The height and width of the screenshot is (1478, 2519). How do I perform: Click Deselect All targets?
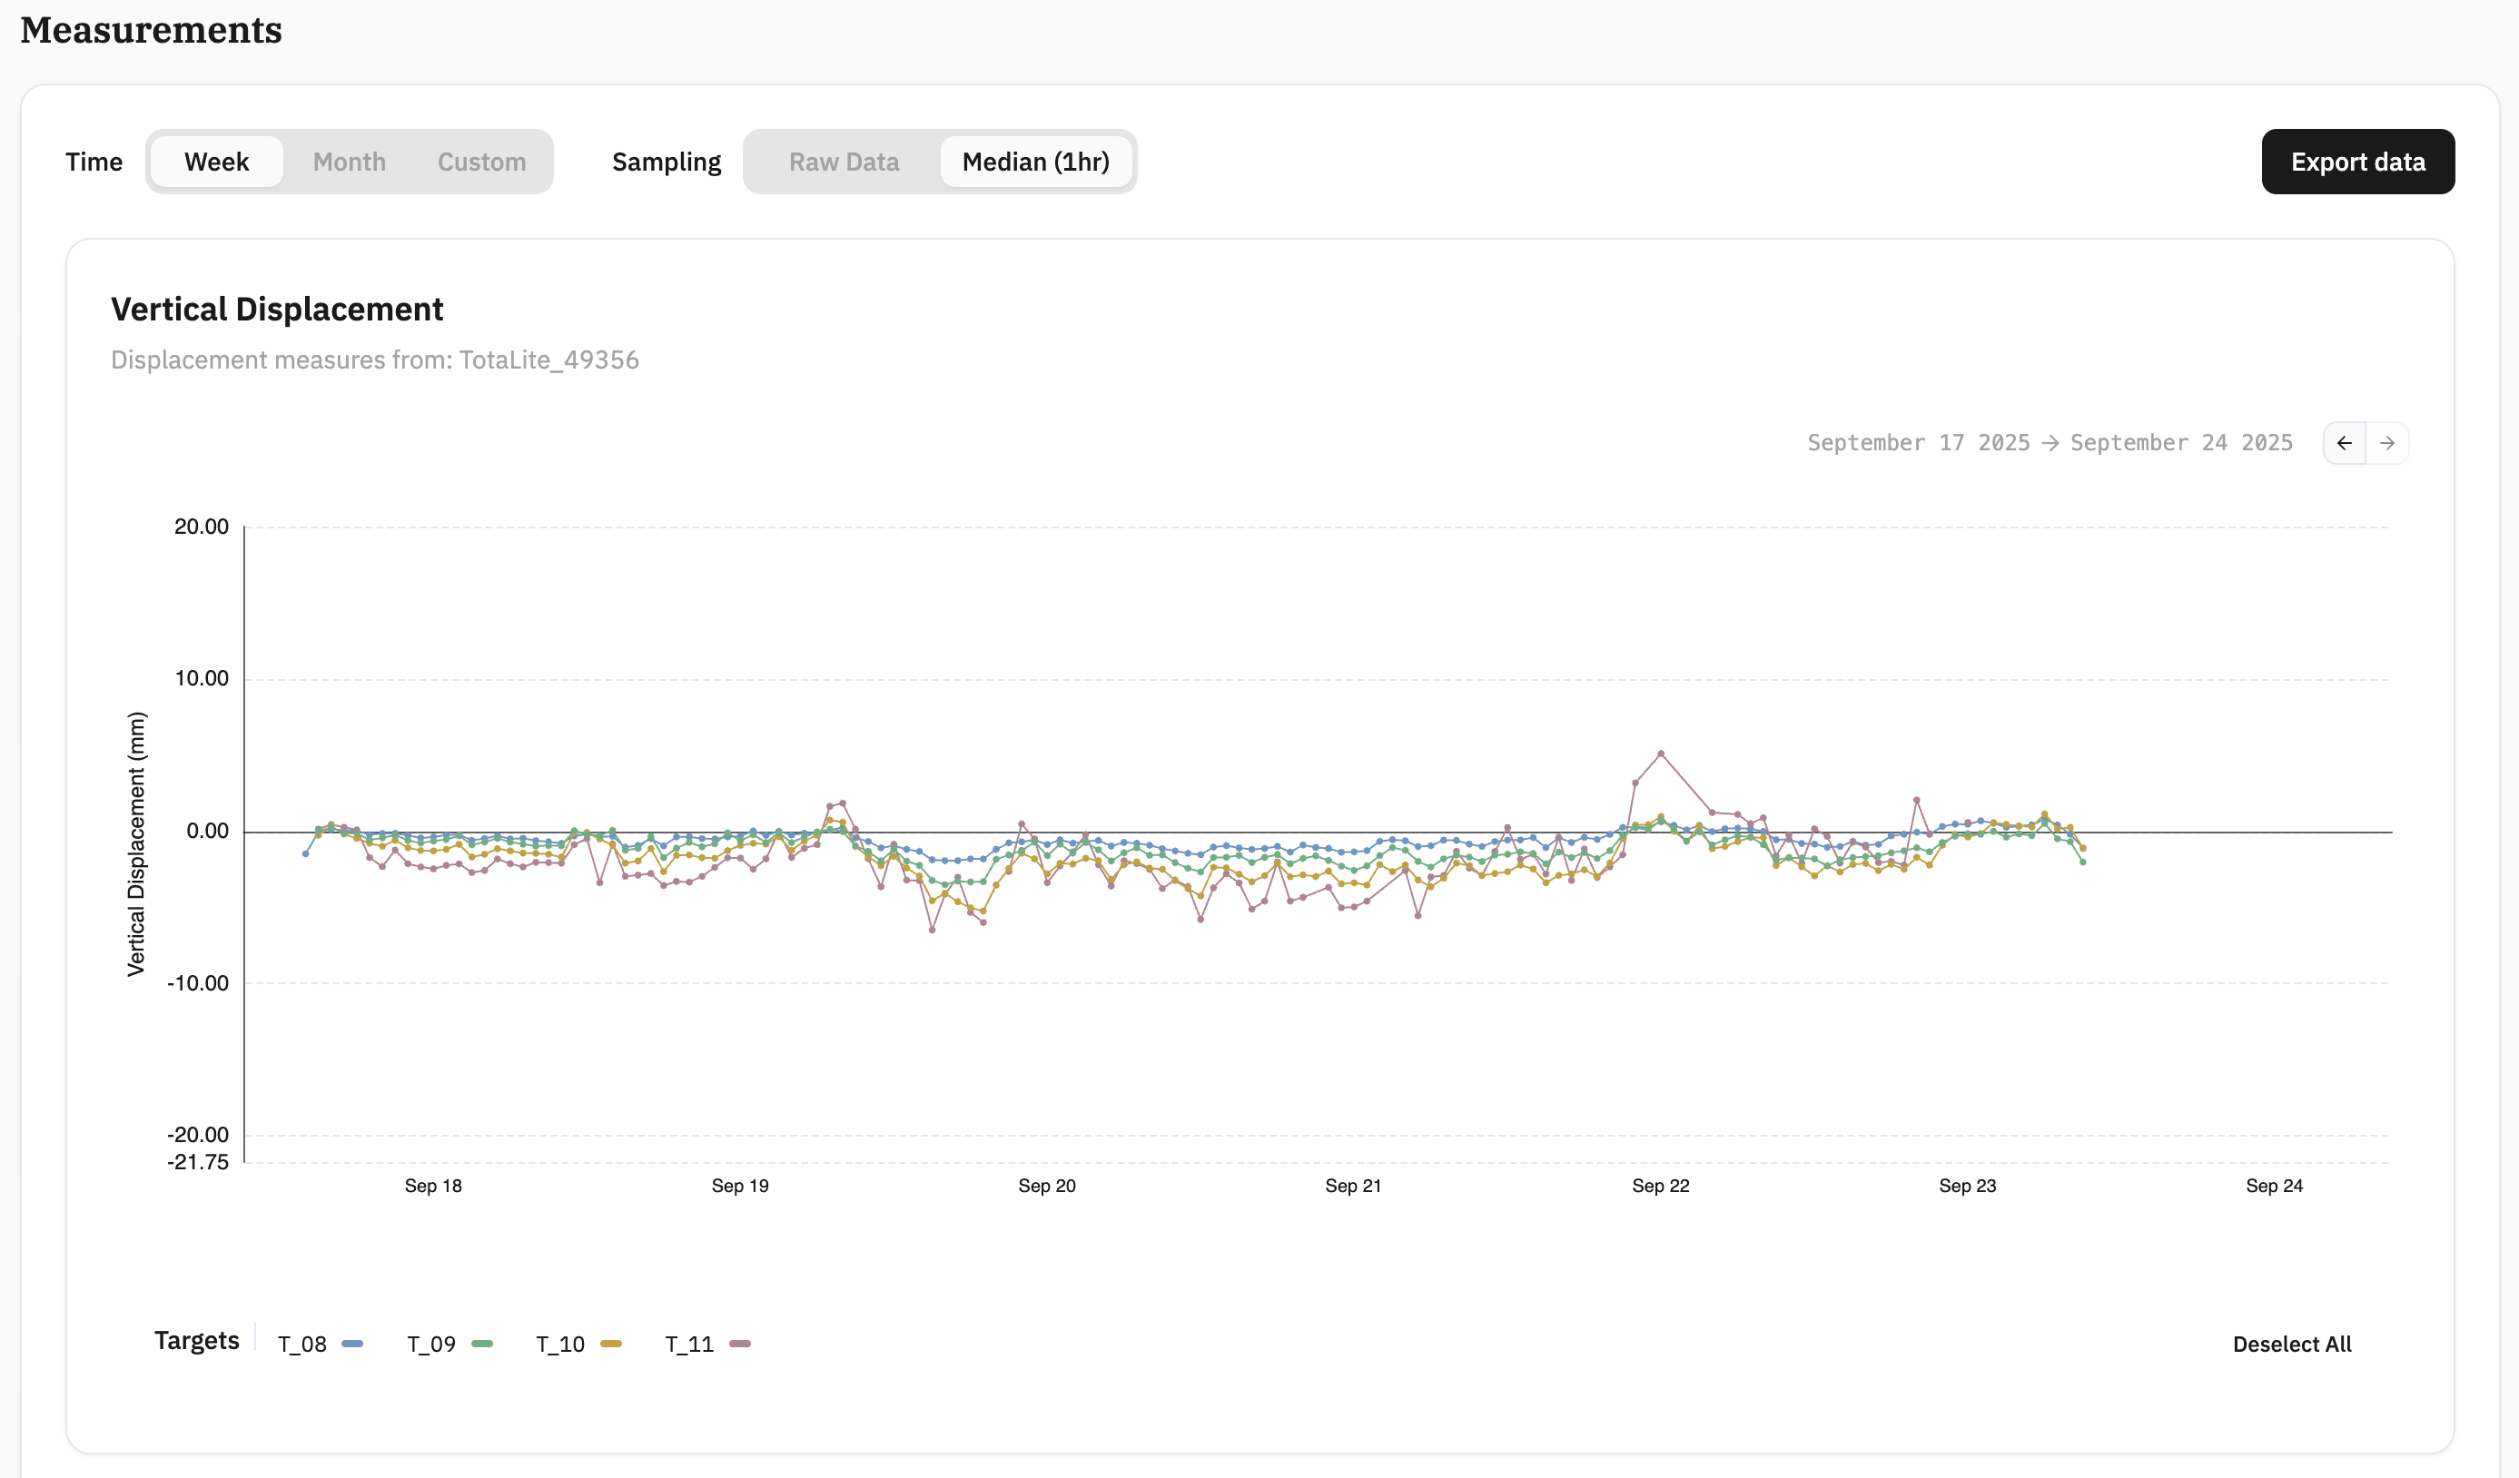[x=2291, y=1345]
